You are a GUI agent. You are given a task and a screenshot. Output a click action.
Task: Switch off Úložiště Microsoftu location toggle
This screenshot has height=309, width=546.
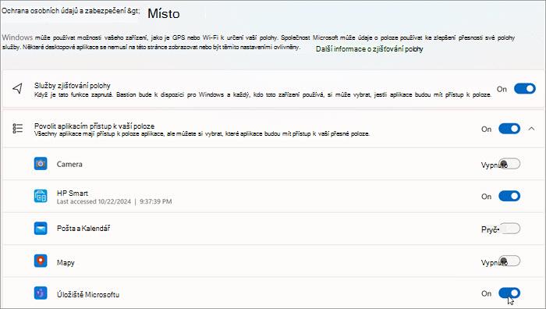point(509,293)
